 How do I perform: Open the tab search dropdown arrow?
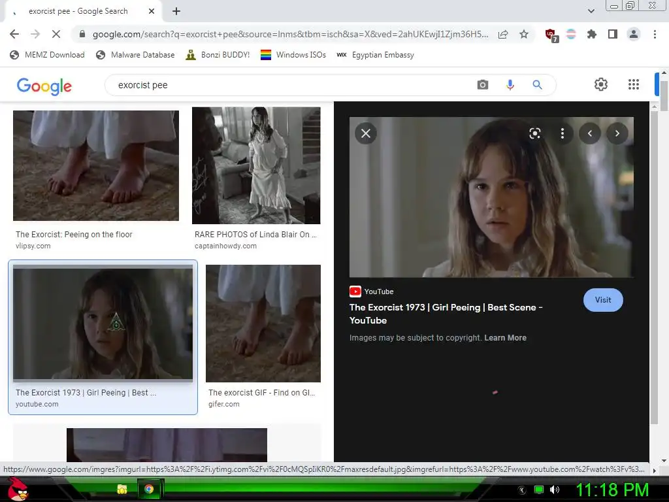(591, 12)
